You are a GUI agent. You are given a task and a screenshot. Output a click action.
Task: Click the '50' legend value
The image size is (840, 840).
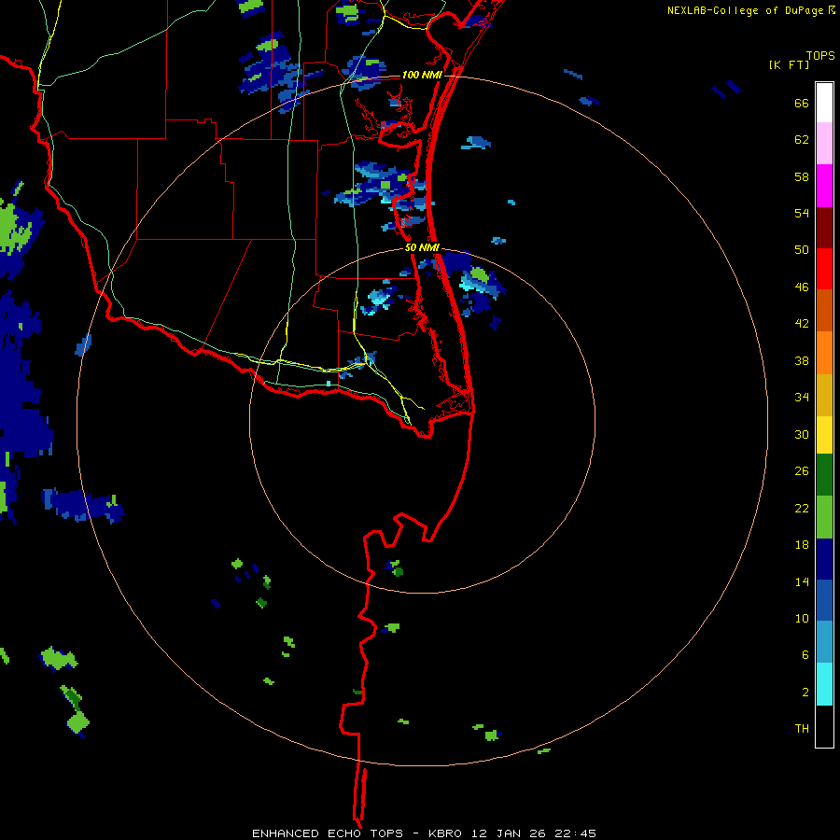pyautogui.click(x=802, y=250)
